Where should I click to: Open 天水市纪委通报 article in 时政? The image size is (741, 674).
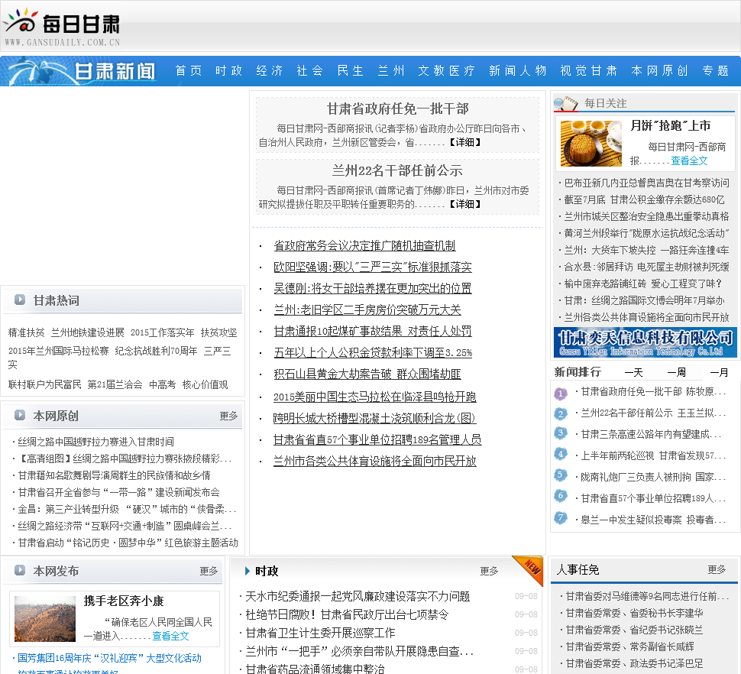(358, 597)
